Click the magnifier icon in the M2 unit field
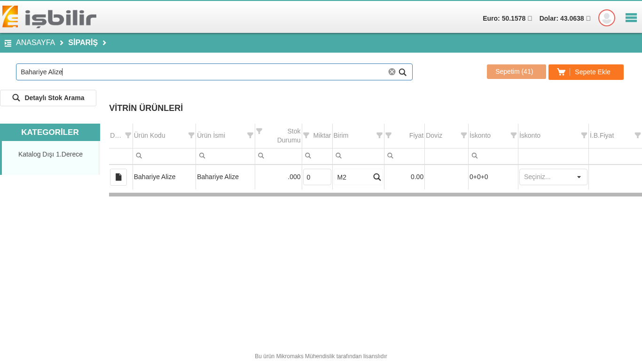This screenshot has width=642, height=361. tap(377, 177)
